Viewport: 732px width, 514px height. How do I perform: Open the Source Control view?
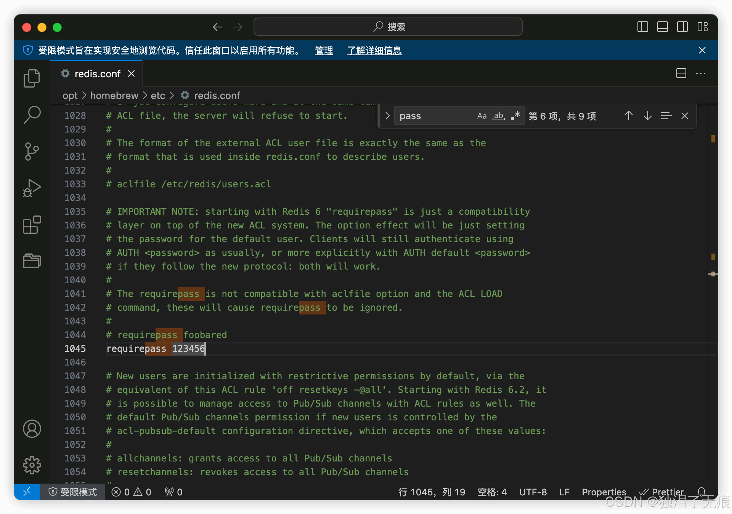(32, 151)
